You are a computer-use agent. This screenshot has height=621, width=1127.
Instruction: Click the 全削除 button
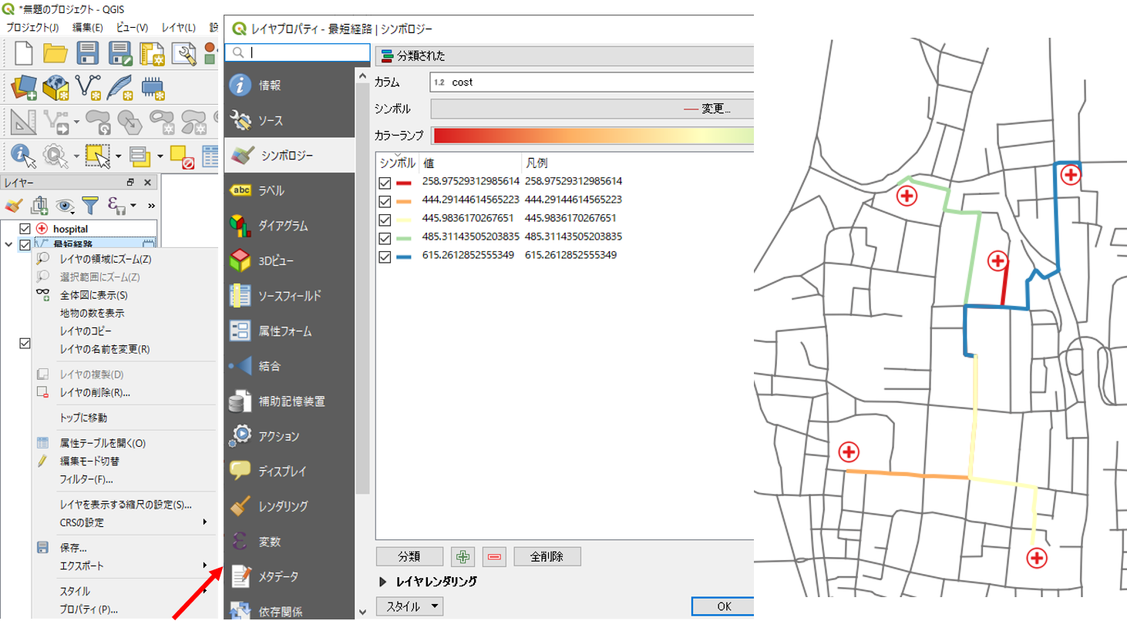[x=547, y=556]
